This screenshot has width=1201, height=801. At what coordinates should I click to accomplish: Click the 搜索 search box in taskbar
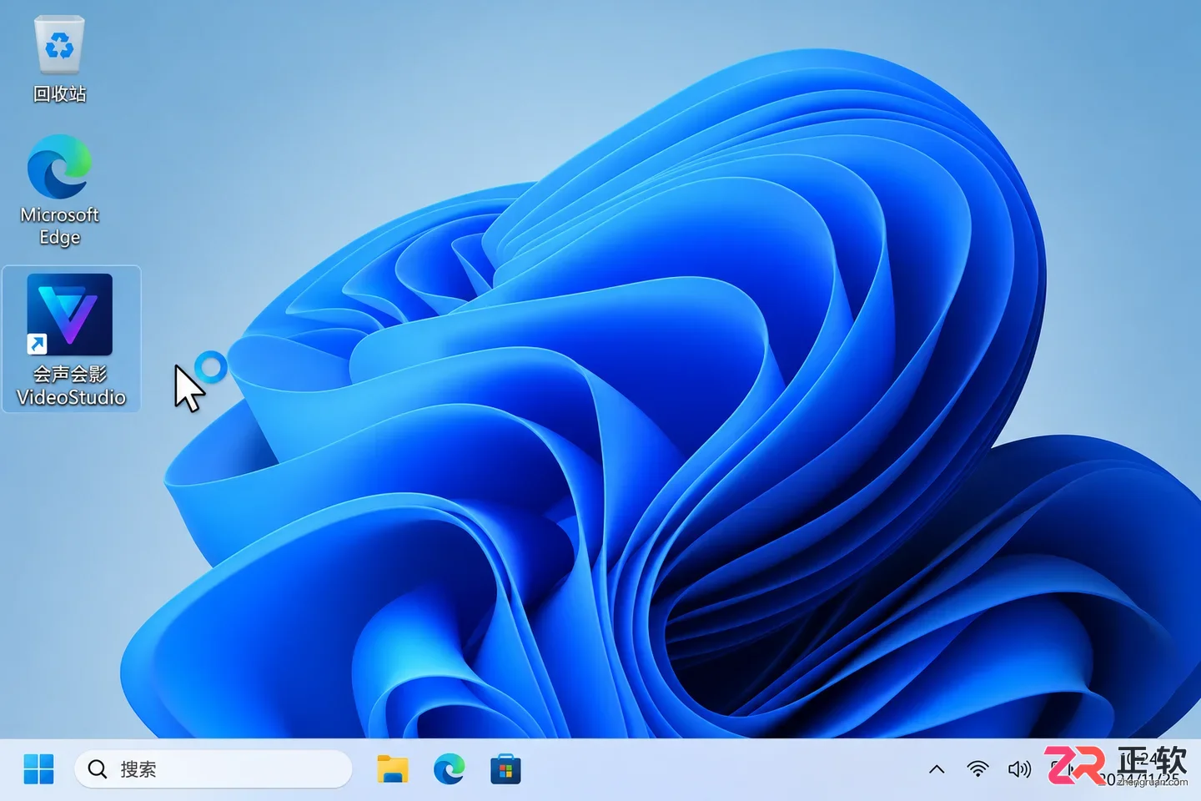point(214,768)
